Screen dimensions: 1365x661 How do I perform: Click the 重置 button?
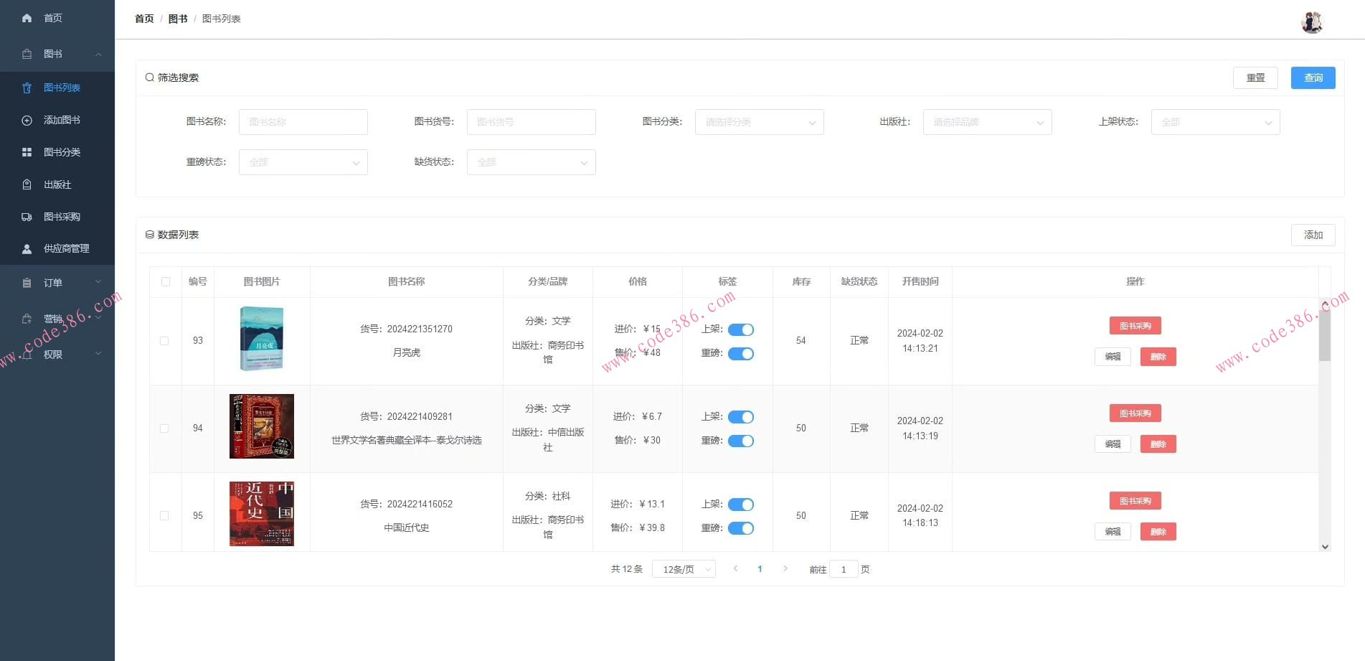[x=1255, y=78]
